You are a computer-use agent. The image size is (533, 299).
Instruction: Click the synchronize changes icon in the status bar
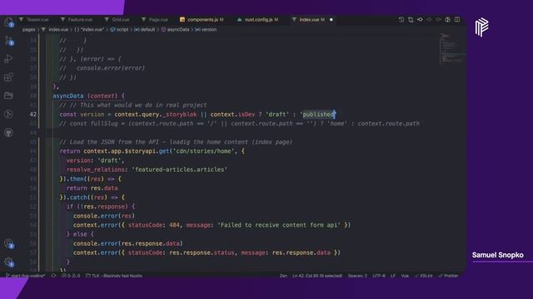(x=53, y=276)
